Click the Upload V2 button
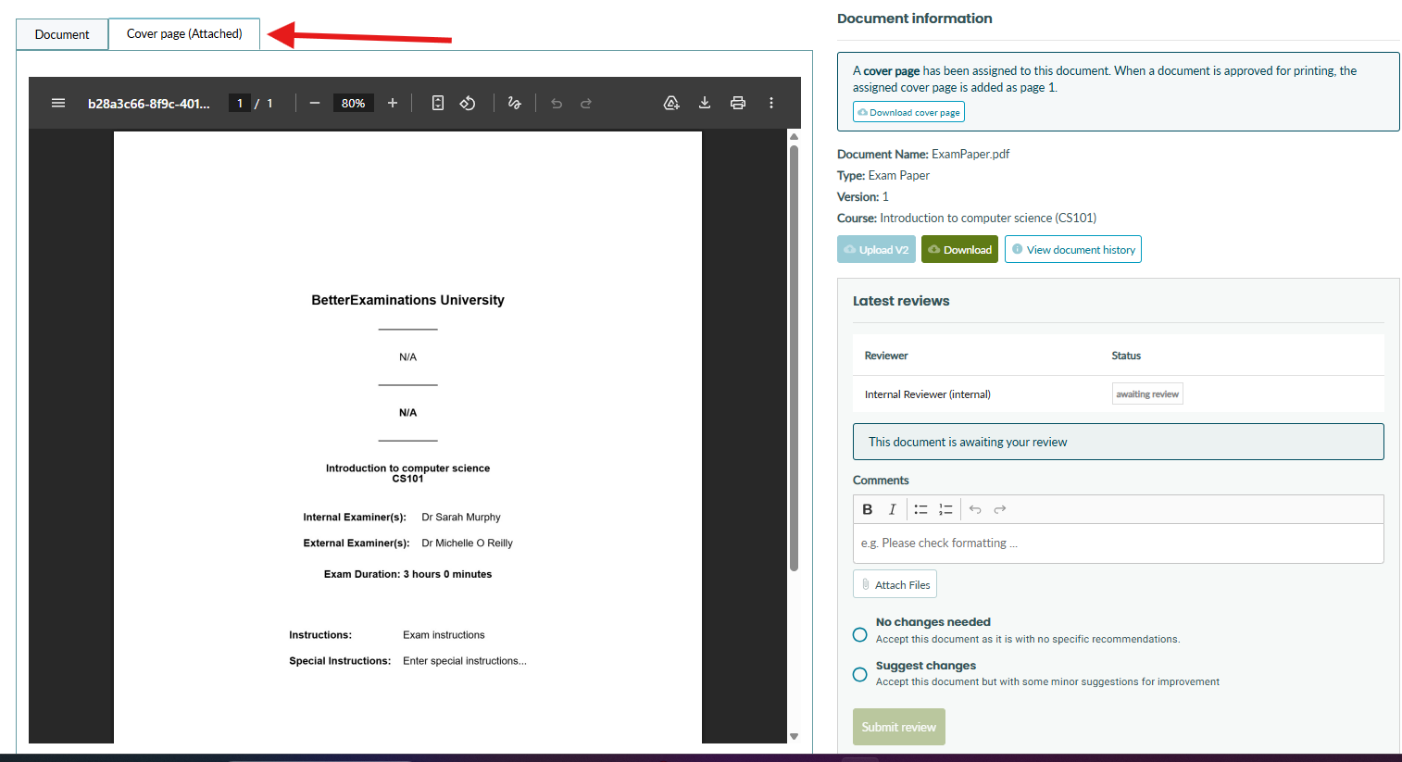This screenshot has width=1402, height=762. tap(876, 249)
